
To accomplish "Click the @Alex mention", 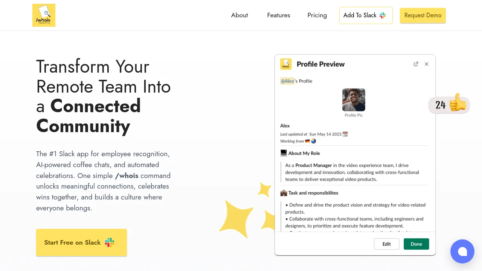I will (287, 81).
